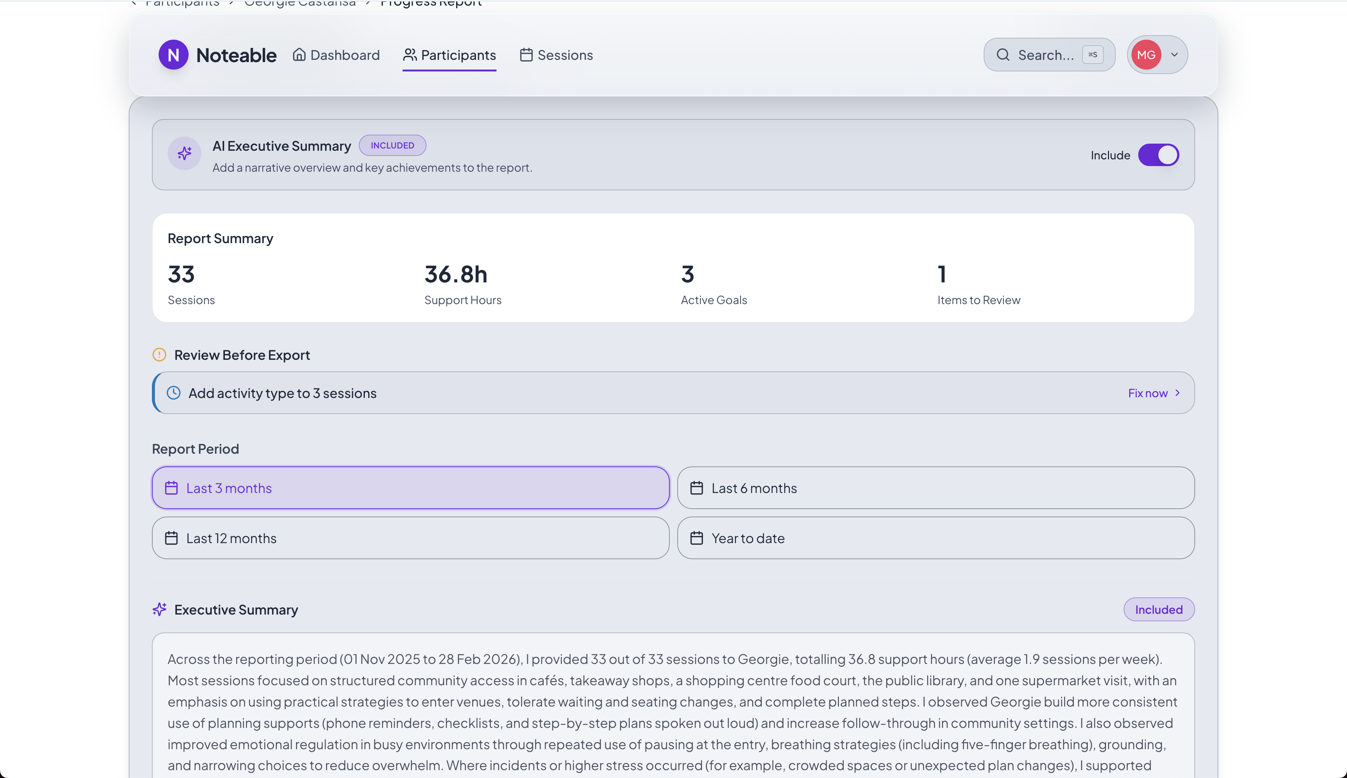Screen dimensions: 1347x778
Task: Click the AI Executive Summary sparkle icon
Action: pyautogui.click(x=184, y=154)
